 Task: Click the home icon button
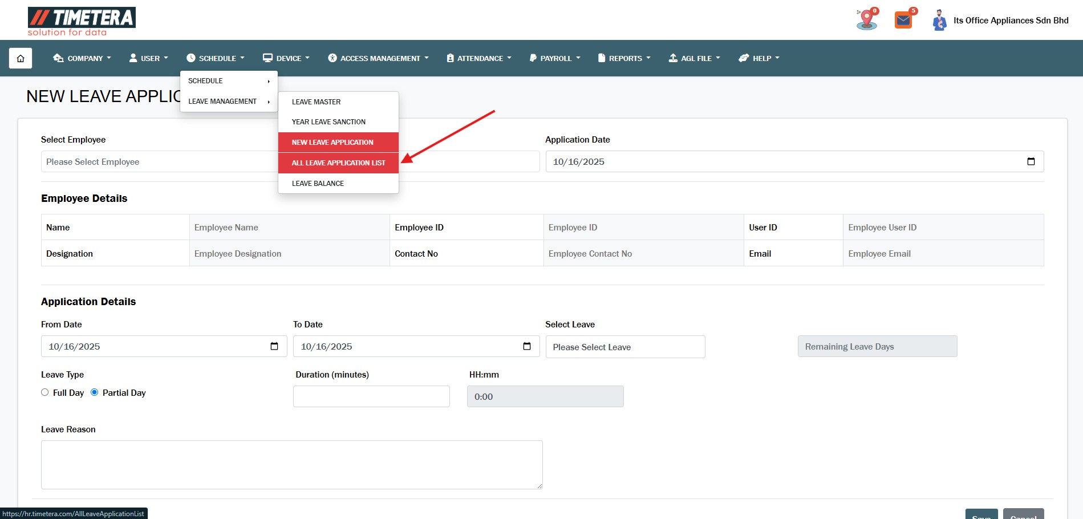tap(21, 58)
